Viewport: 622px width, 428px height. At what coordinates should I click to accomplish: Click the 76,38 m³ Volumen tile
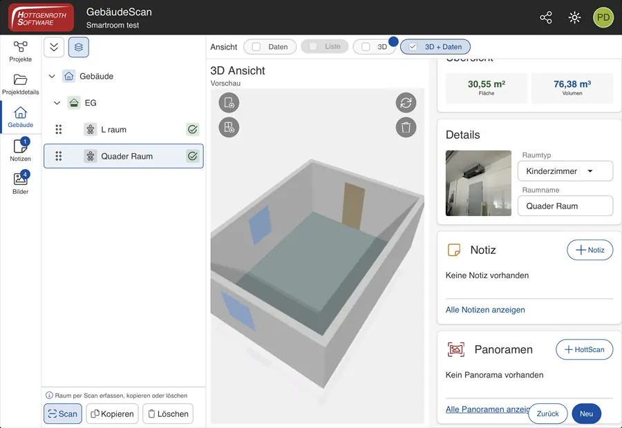[x=572, y=88]
